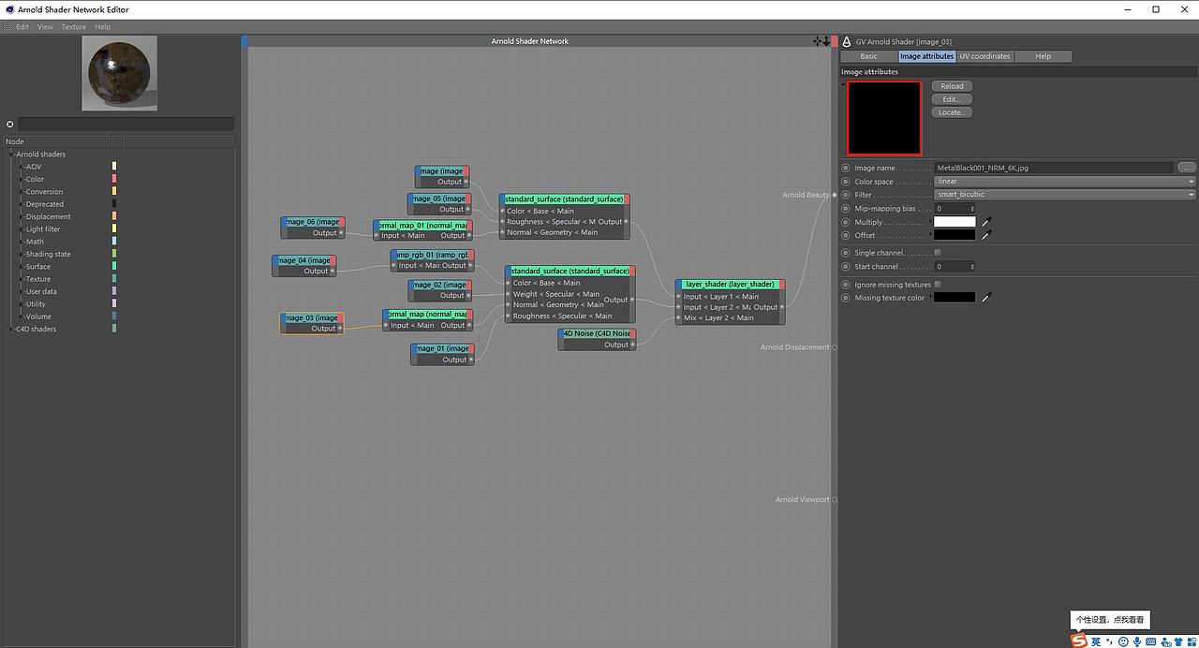Click the navigate-view icon in network header
The height and width of the screenshot is (648, 1199).
(818, 41)
